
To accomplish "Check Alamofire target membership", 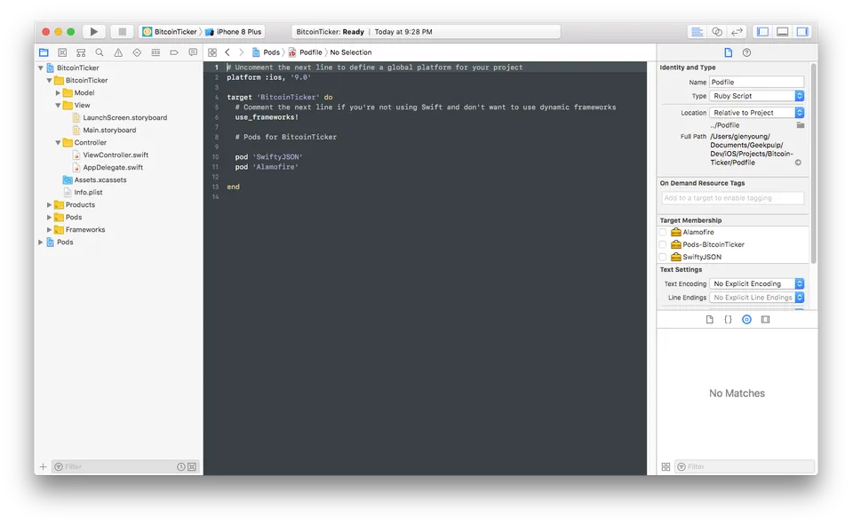I will tap(661, 232).
